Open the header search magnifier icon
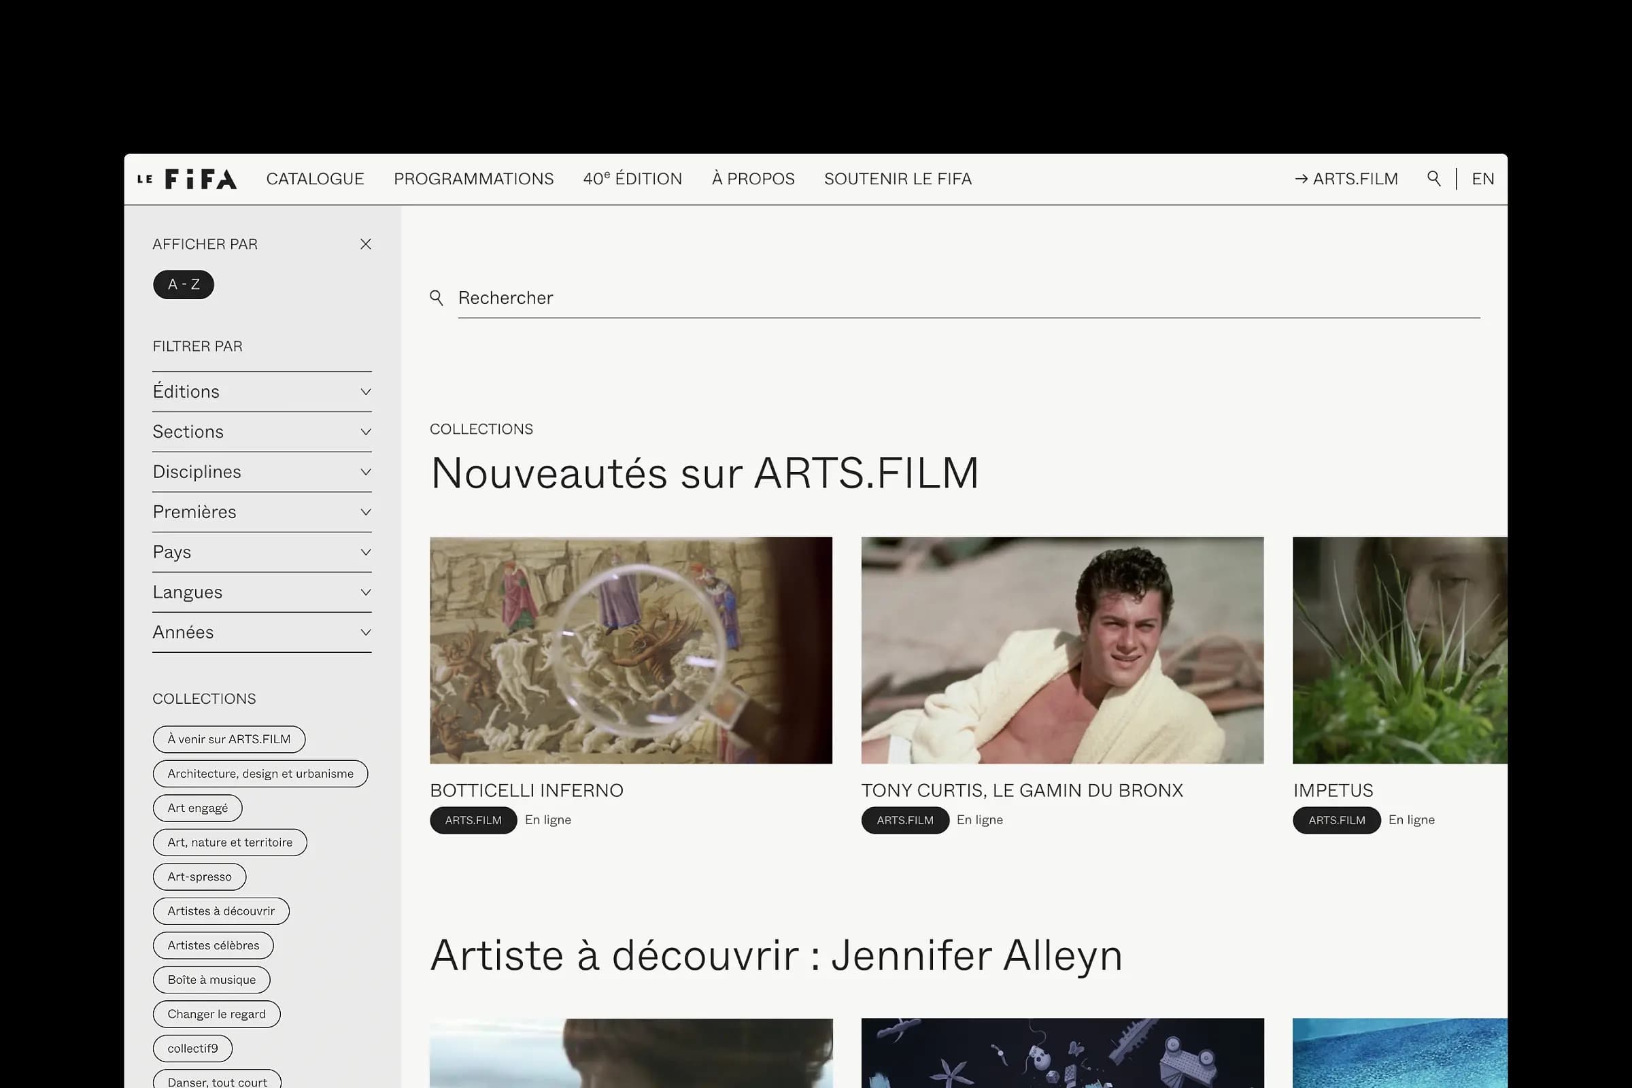1632x1088 pixels. tap(1433, 179)
